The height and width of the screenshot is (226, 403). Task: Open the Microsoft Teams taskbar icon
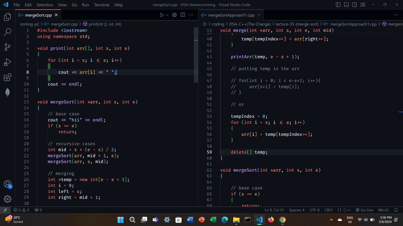155,220
